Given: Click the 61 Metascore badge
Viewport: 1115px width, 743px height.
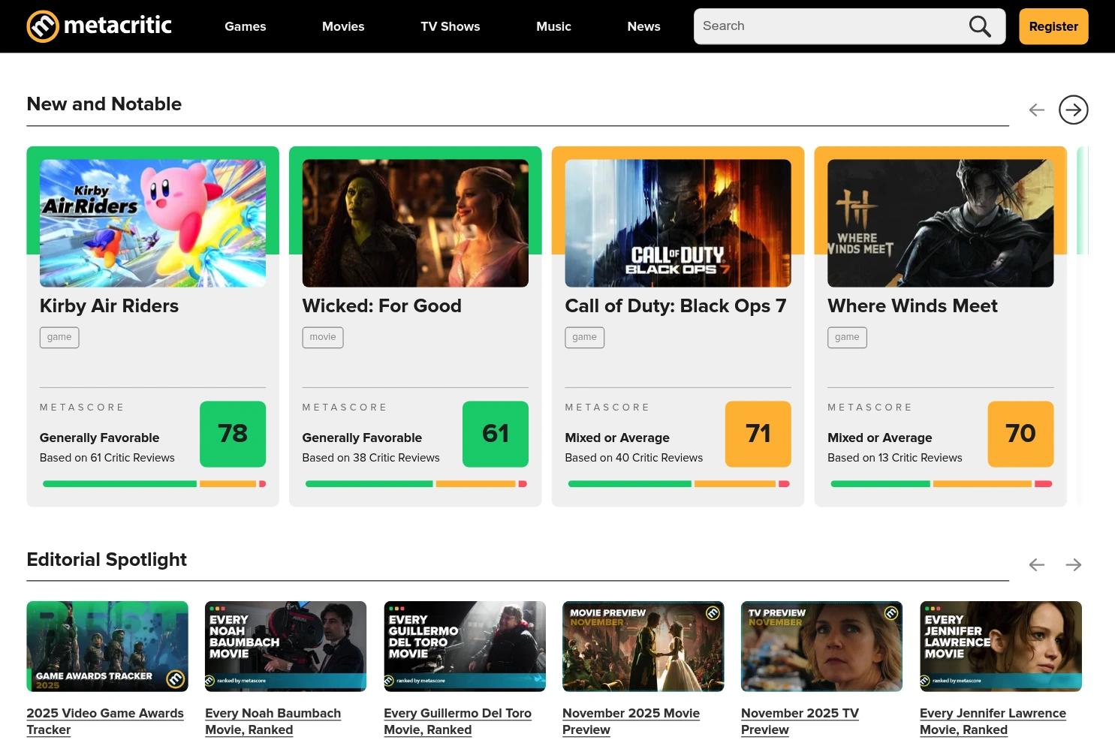Looking at the screenshot, I should [496, 434].
